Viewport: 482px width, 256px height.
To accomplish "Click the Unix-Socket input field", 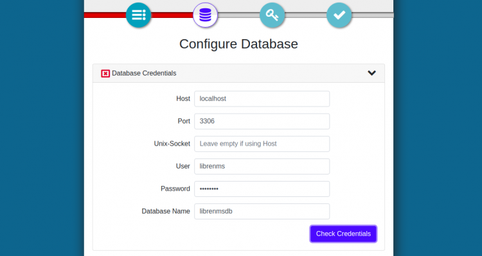I will pos(262,144).
